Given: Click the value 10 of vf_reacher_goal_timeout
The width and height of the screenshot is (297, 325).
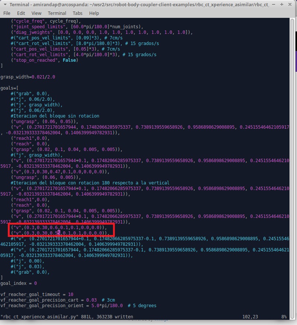Looking at the screenshot, I should 71,294.
